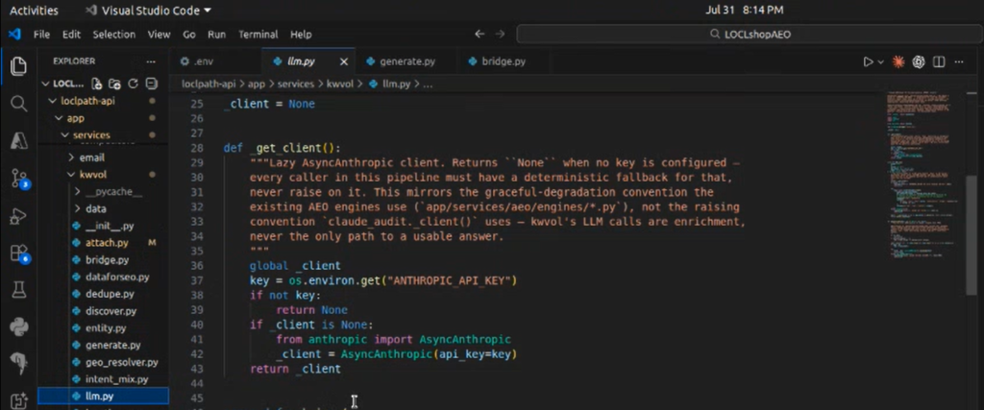This screenshot has height=410, width=984.
Task: Click New File icon in Explorer header
Action: (x=96, y=84)
